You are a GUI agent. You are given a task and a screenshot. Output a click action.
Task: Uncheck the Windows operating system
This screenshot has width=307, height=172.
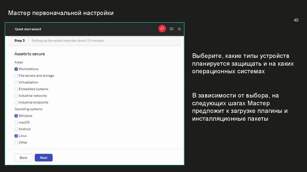coord(16,116)
